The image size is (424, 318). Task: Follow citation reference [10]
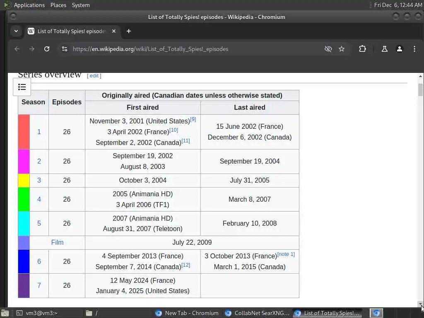coord(173,130)
